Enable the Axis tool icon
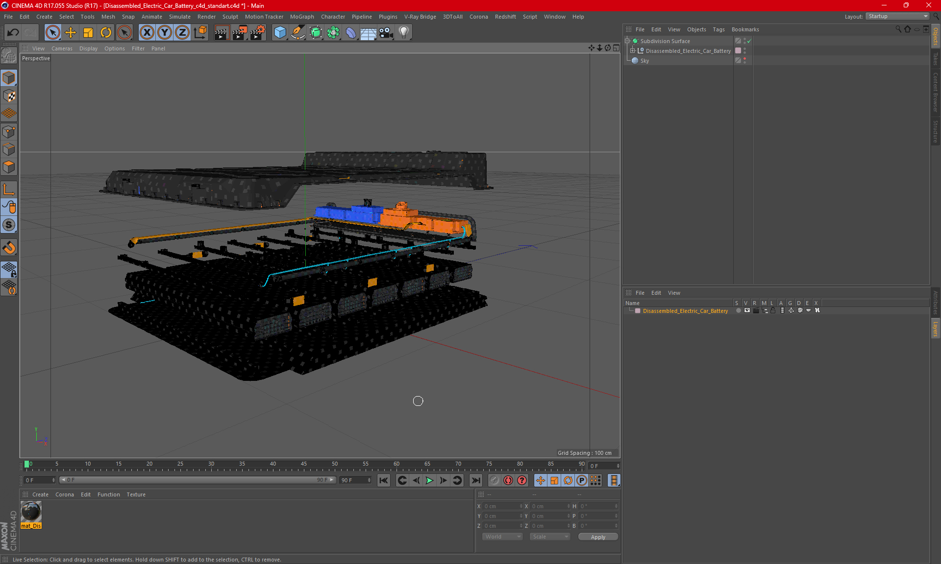941x564 pixels. click(x=9, y=189)
